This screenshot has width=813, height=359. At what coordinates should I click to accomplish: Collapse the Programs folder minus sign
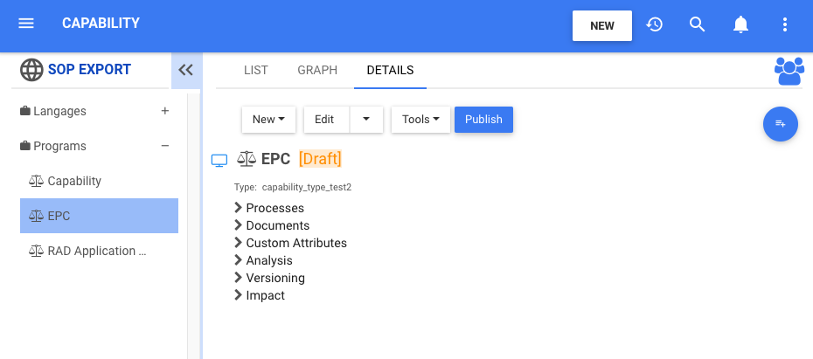(x=165, y=146)
